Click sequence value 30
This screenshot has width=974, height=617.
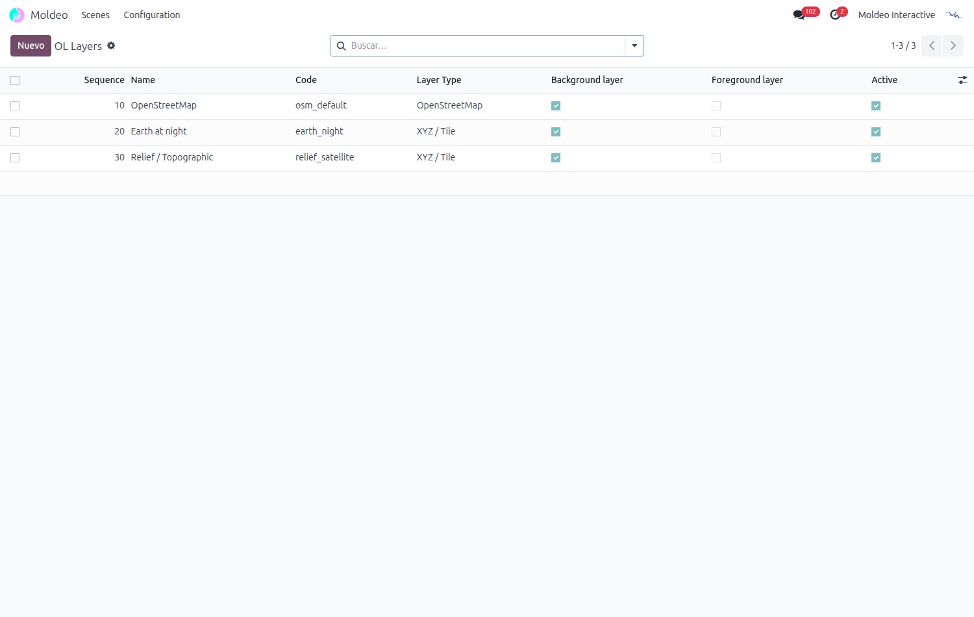[x=119, y=157]
